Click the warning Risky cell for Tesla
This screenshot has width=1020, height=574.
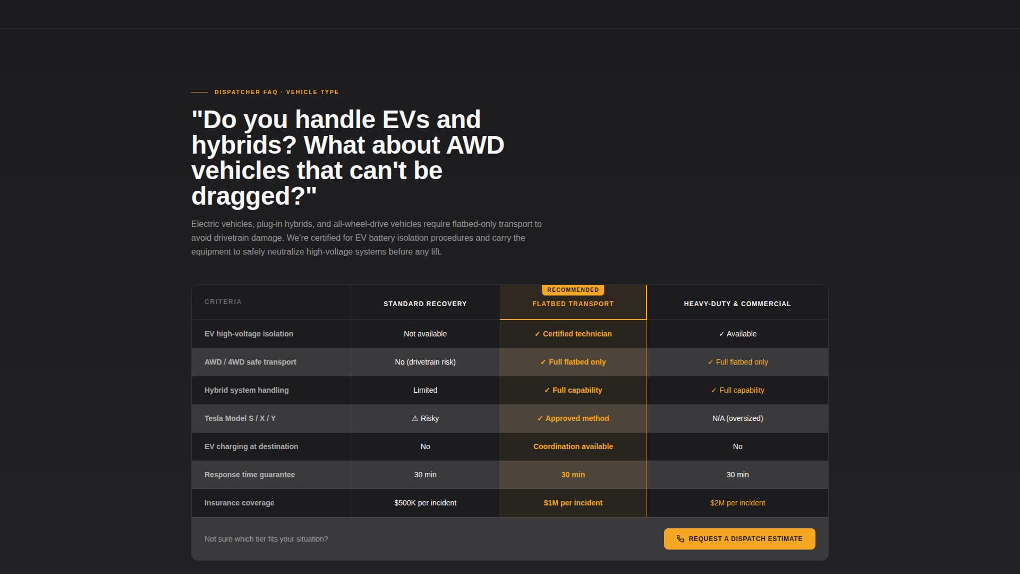coord(425,418)
